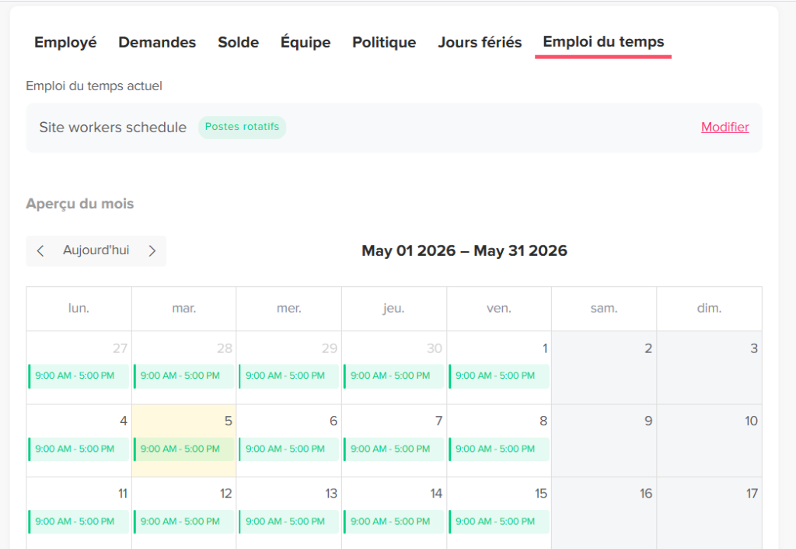Open the shift on May 5
Viewport: 796px width, 549px height.
184,449
